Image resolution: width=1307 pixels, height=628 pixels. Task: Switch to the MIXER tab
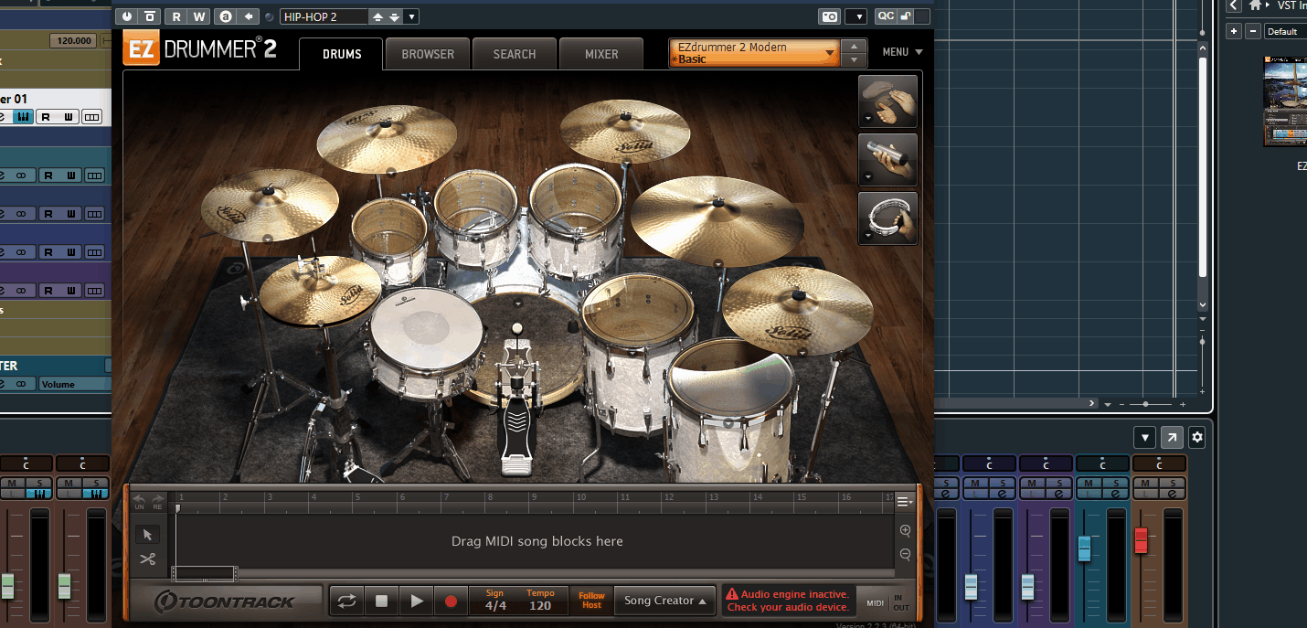point(601,54)
